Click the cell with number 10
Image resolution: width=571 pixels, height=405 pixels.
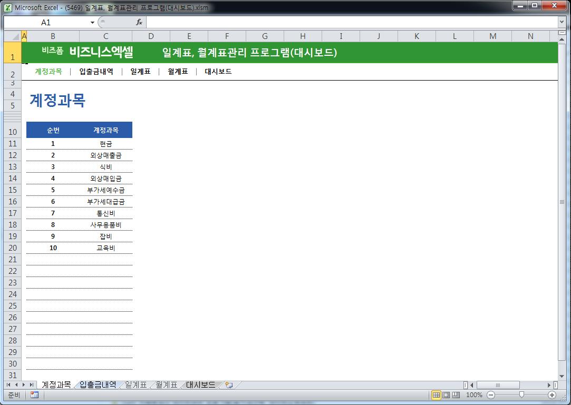(53, 248)
